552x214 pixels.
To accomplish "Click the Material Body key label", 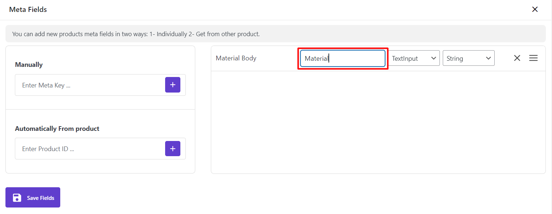I will click(x=236, y=58).
